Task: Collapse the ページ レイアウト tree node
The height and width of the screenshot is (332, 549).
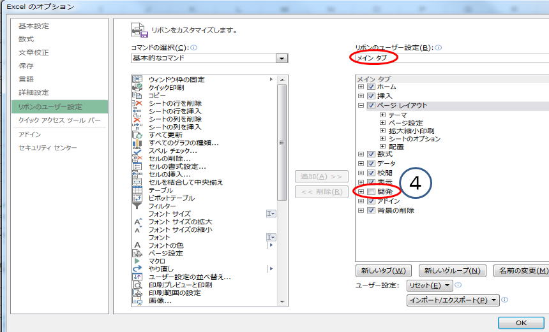Action: point(361,106)
